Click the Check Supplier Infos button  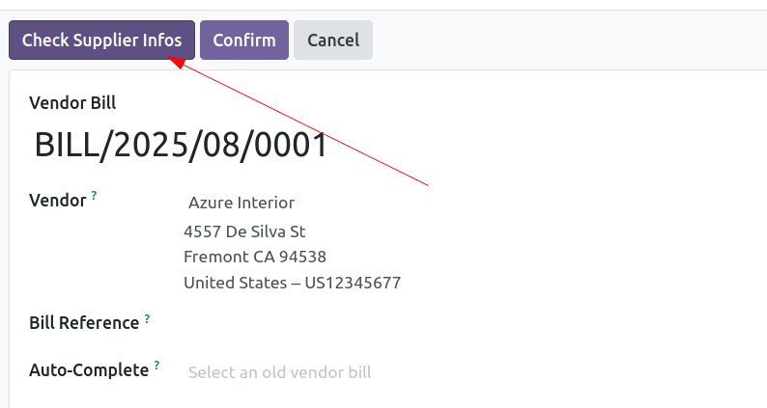pyautogui.click(x=101, y=41)
